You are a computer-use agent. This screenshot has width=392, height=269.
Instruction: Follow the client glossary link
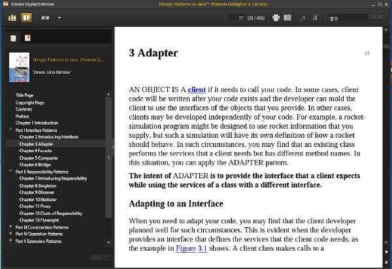click(x=197, y=89)
